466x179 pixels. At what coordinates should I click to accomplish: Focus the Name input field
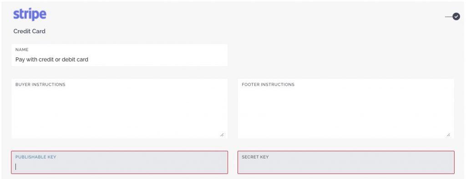tap(120, 55)
